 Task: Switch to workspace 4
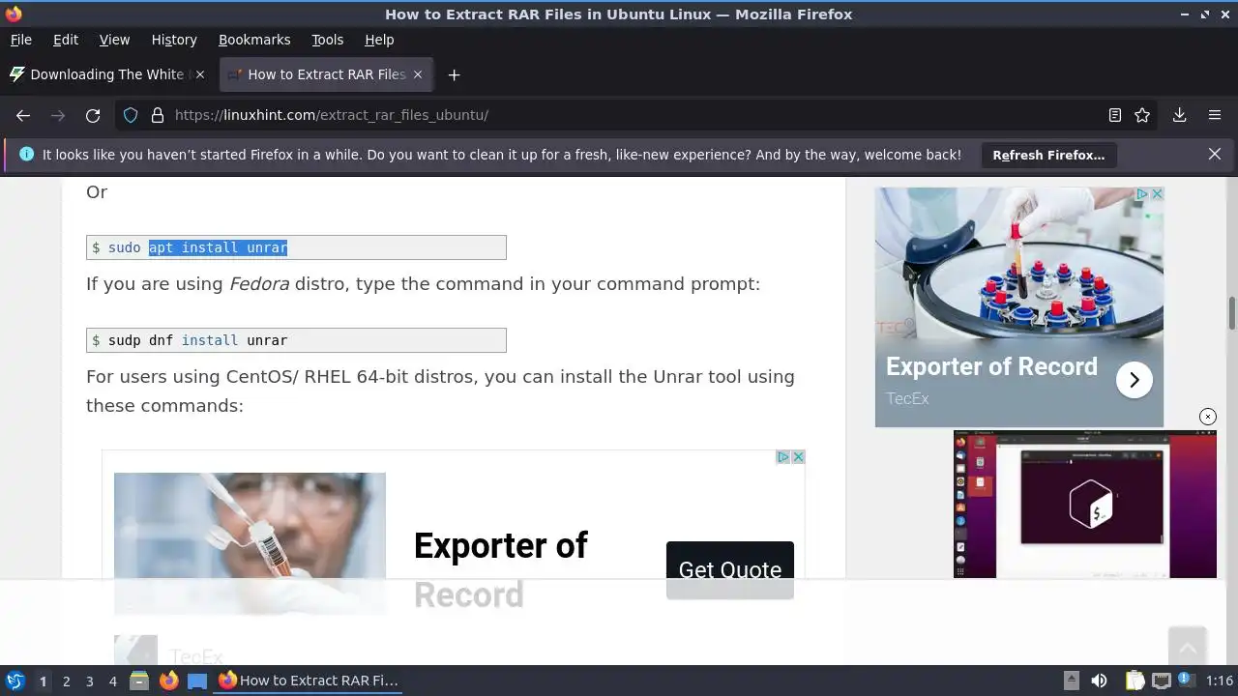coord(112,681)
